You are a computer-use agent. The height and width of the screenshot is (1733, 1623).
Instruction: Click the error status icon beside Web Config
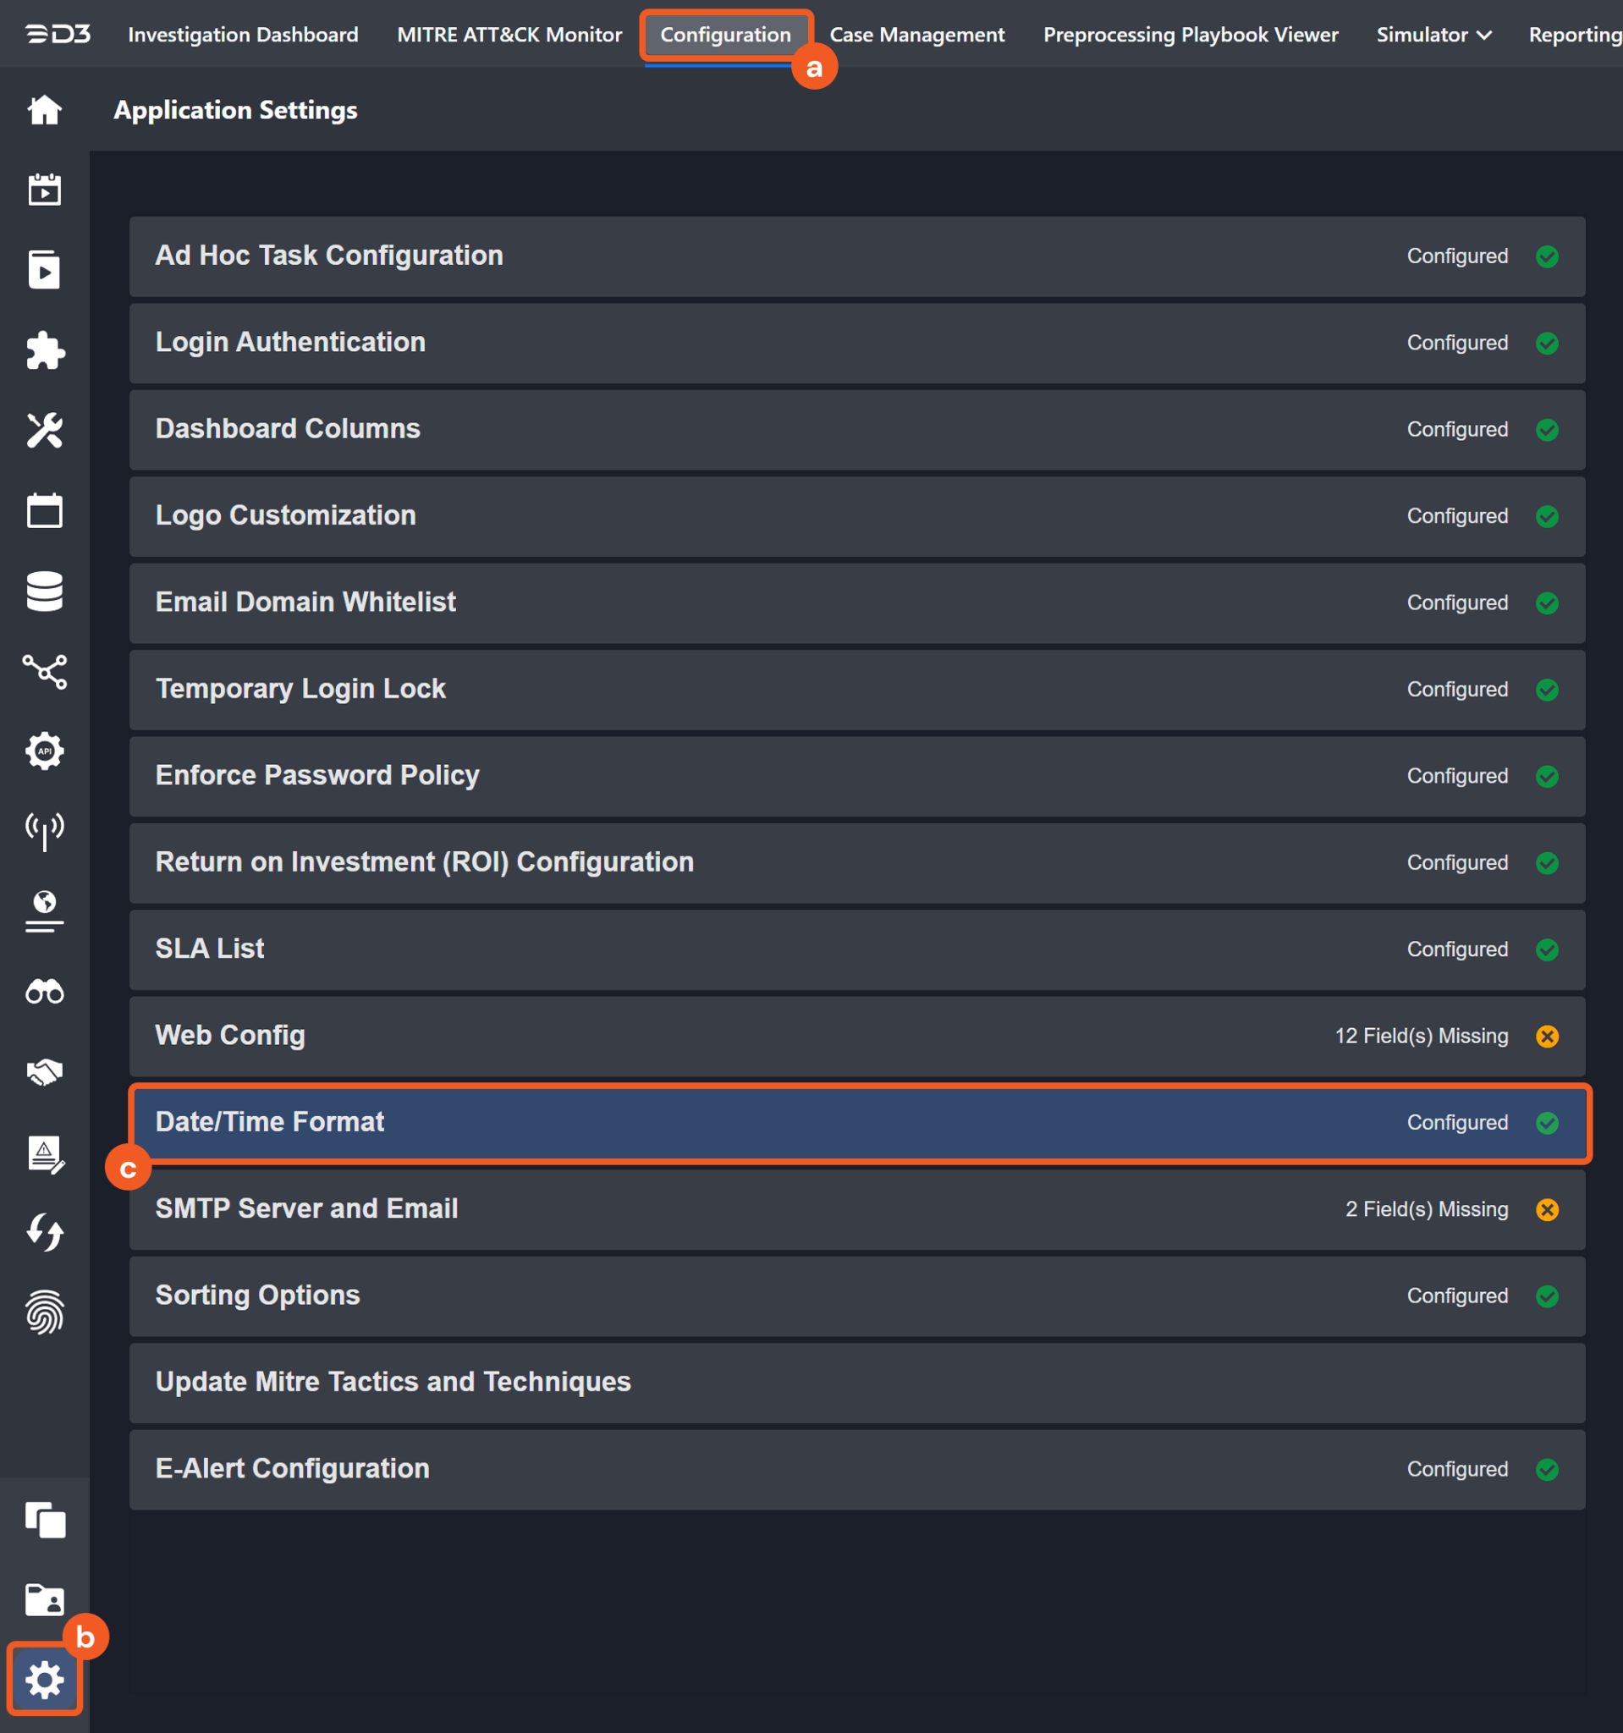[1547, 1037]
